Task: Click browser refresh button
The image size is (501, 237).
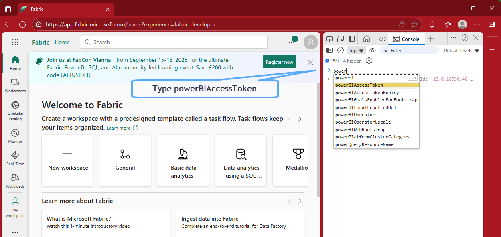Action: coord(22,24)
